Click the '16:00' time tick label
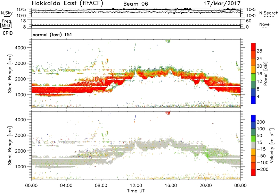 [x=171, y=186]
